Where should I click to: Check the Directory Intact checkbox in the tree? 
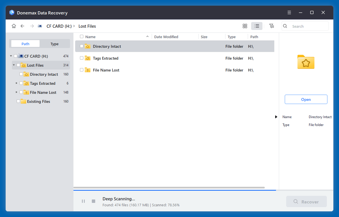[x=21, y=74]
